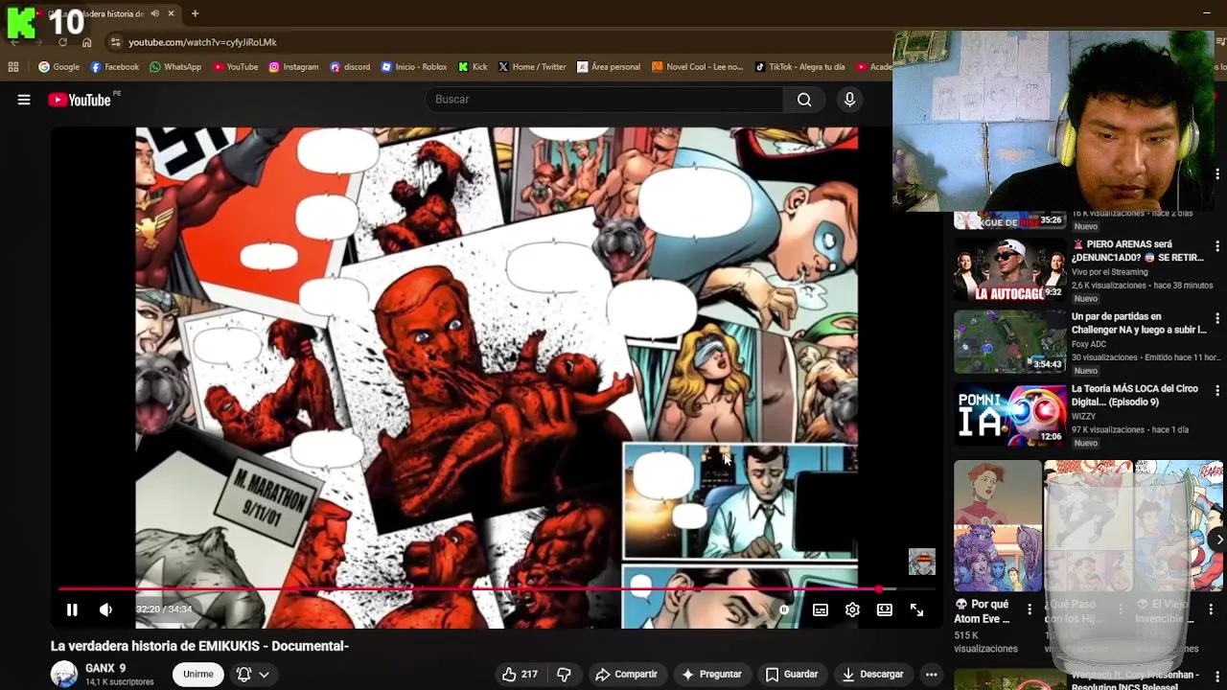Image resolution: width=1227 pixels, height=690 pixels.
Task: Open GANX 9 channel name
Action: click(x=105, y=668)
